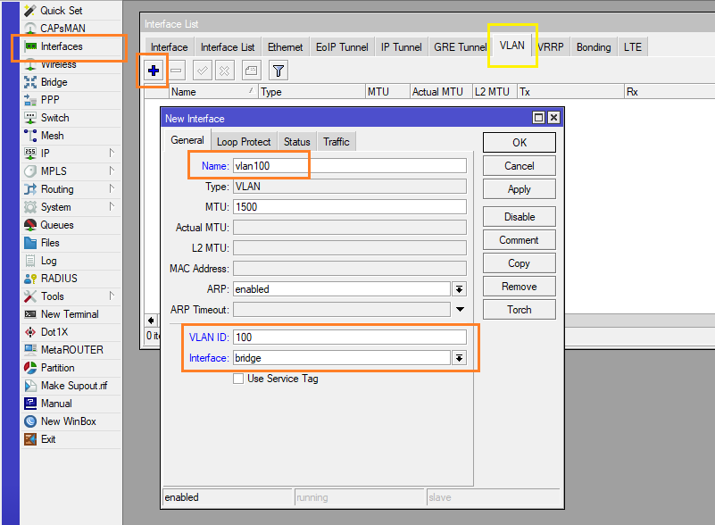
Task: Click the VLAN ID input field
Action: [x=349, y=337]
